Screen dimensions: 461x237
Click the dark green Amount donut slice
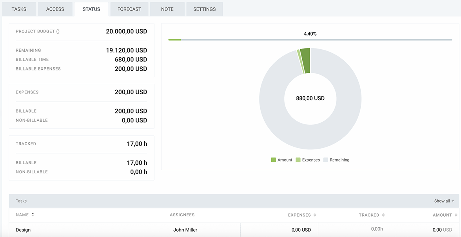point(306,61)
